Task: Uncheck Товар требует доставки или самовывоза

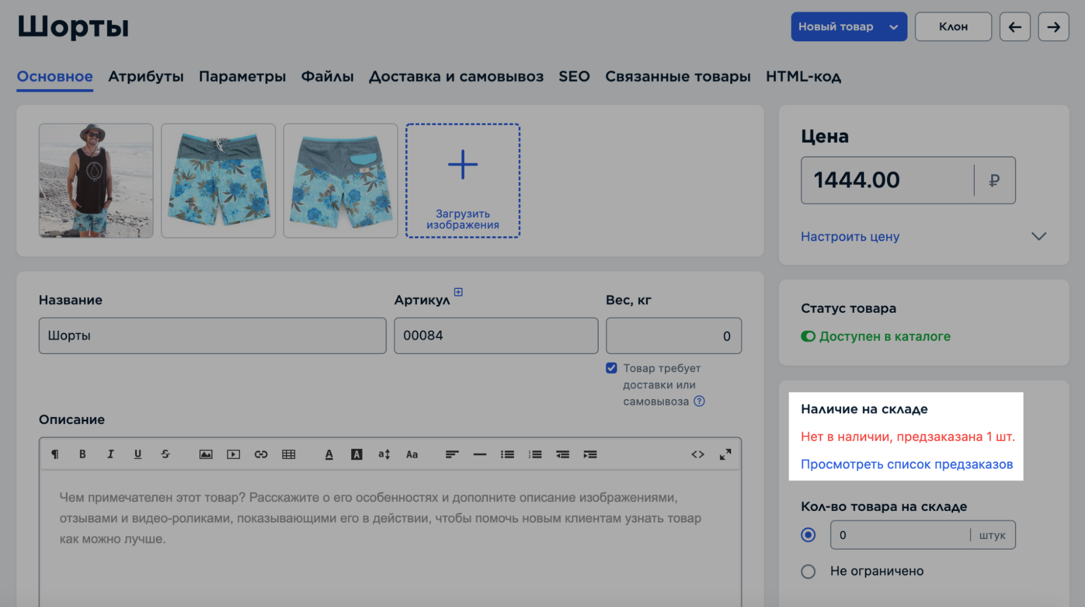Action: coord(612,368)
